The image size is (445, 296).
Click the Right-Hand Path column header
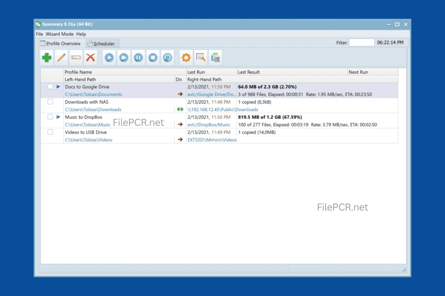[x=292, y=79]
